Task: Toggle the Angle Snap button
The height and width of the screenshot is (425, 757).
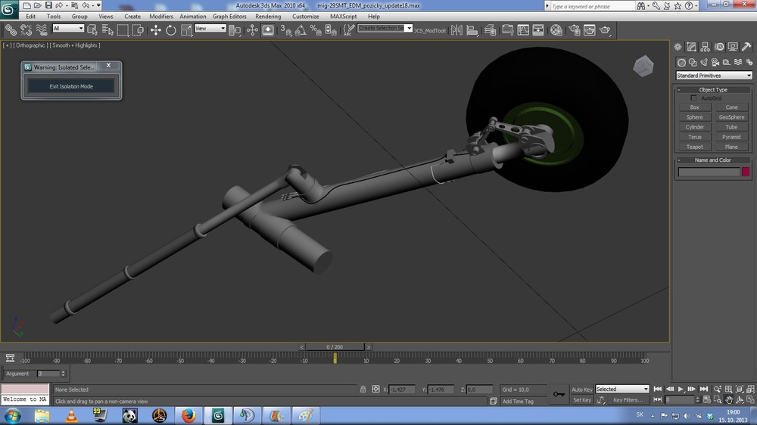Action: (x=301, y=30)
